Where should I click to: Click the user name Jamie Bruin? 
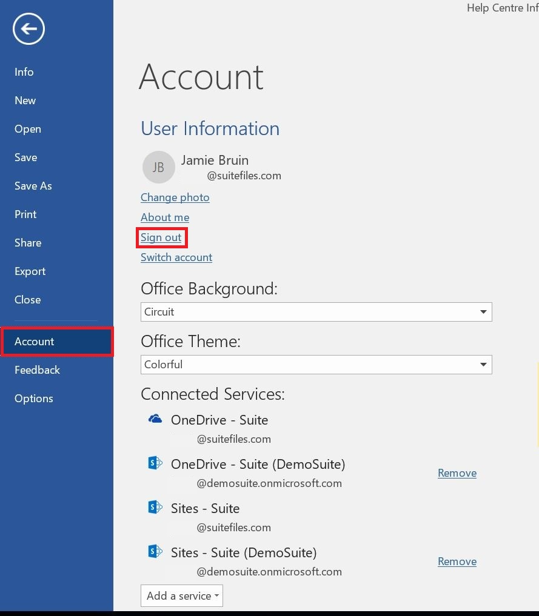click(215, 161)
